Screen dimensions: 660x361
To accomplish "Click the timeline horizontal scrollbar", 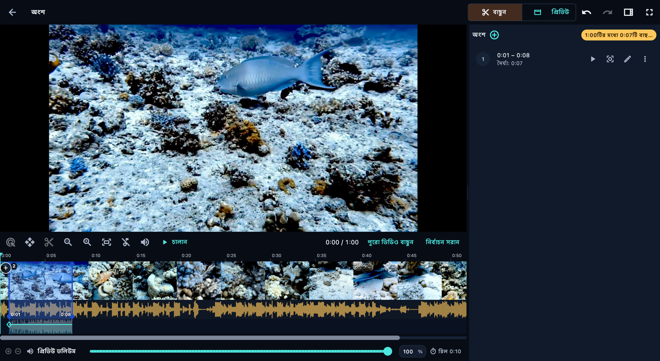I will (200, 338).
